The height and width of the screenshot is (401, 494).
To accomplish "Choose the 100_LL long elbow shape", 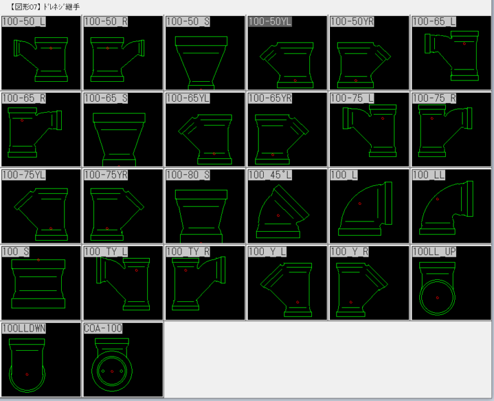I will pyautogui.click(x=452, y=206).
